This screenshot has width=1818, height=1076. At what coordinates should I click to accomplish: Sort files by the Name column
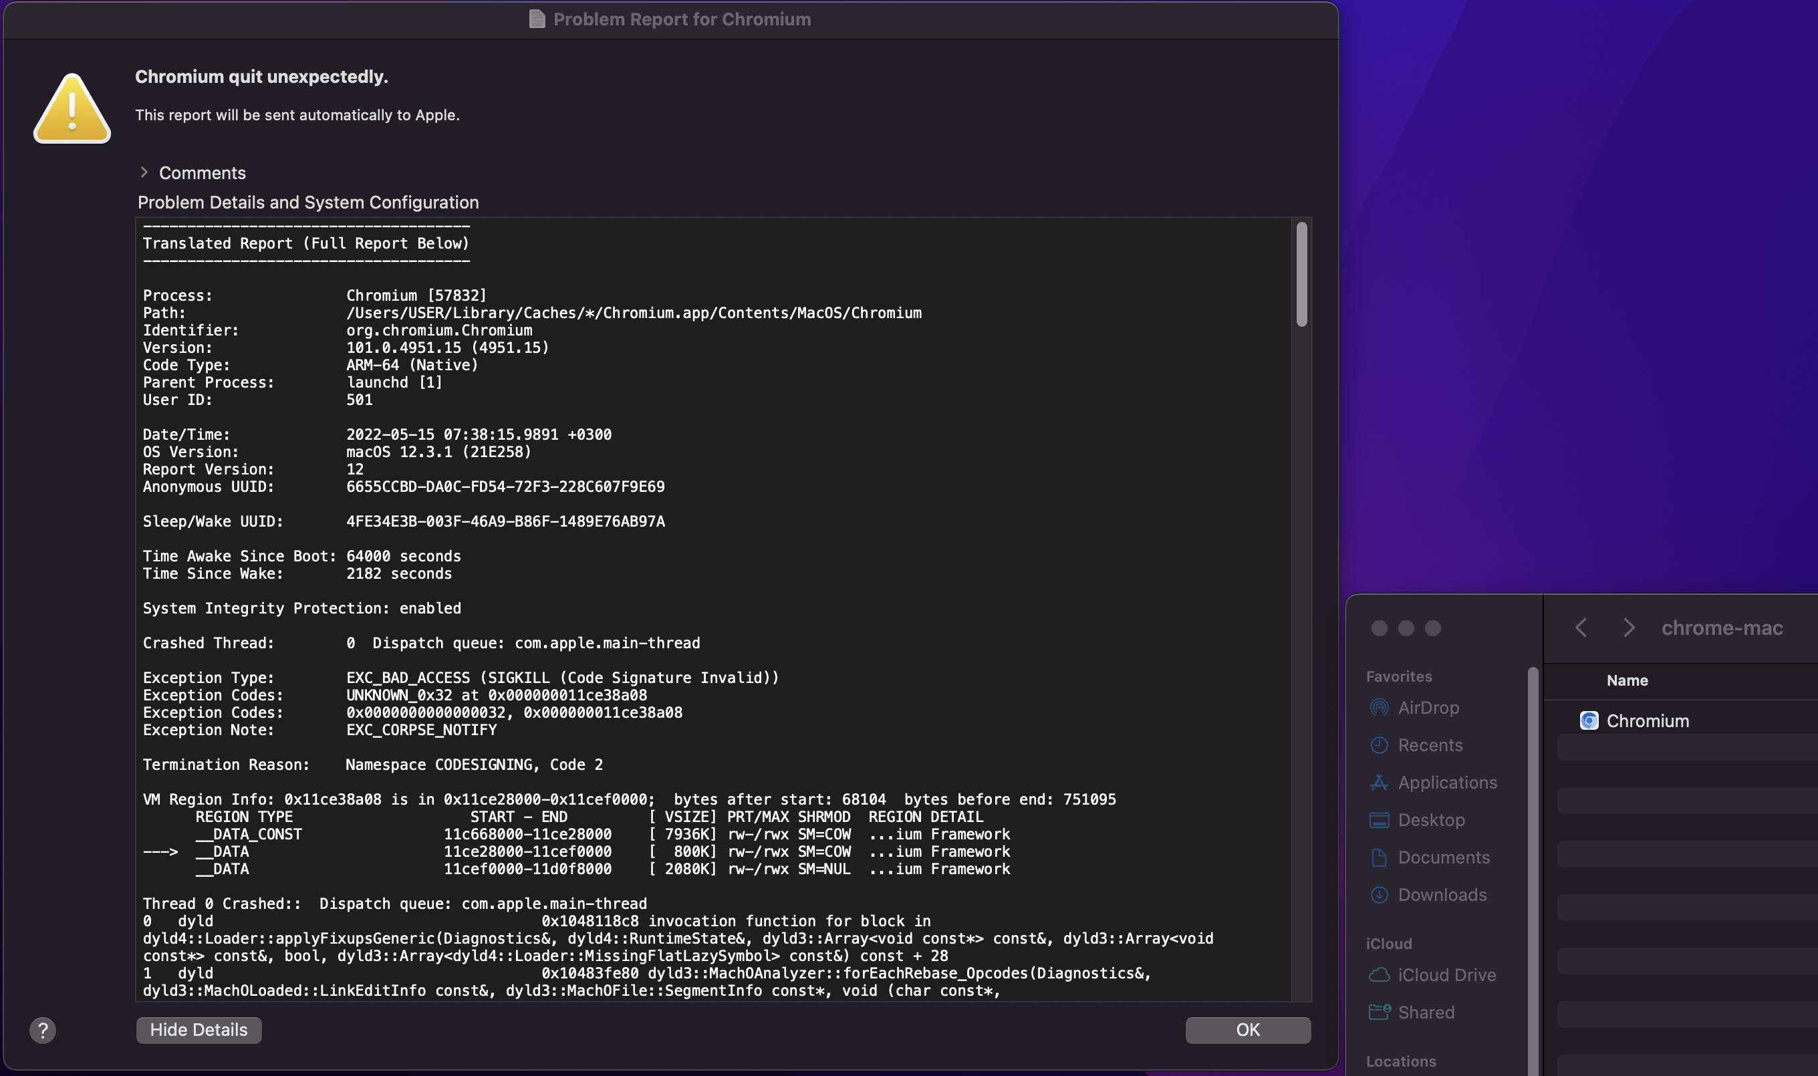click(1627, 680)
